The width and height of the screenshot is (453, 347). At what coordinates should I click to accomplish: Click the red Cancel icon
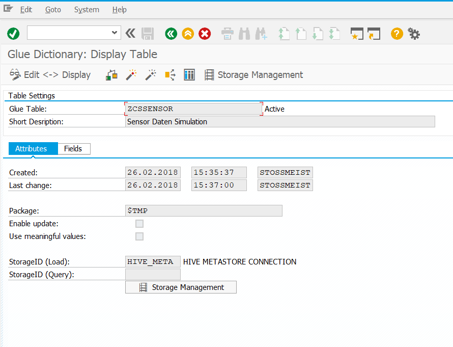pos(205,34)
